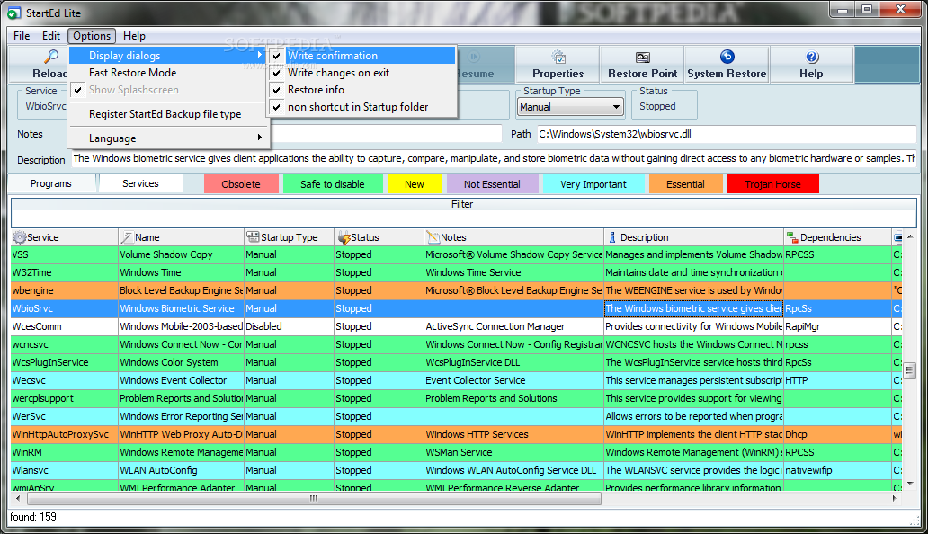Choose Register StartEd Backup file type
The height and width of the screenshot is (534, 928).
coord(167,114)
